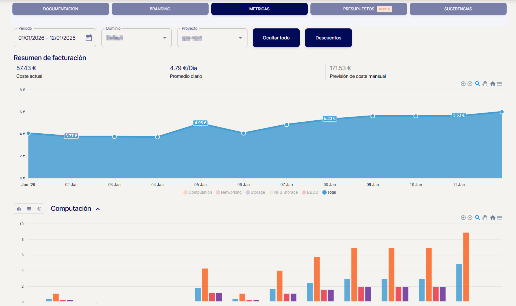Screen dimensions: 516x306
Task: Zoom out on the billing summary chart
Action: coord(470,84)
